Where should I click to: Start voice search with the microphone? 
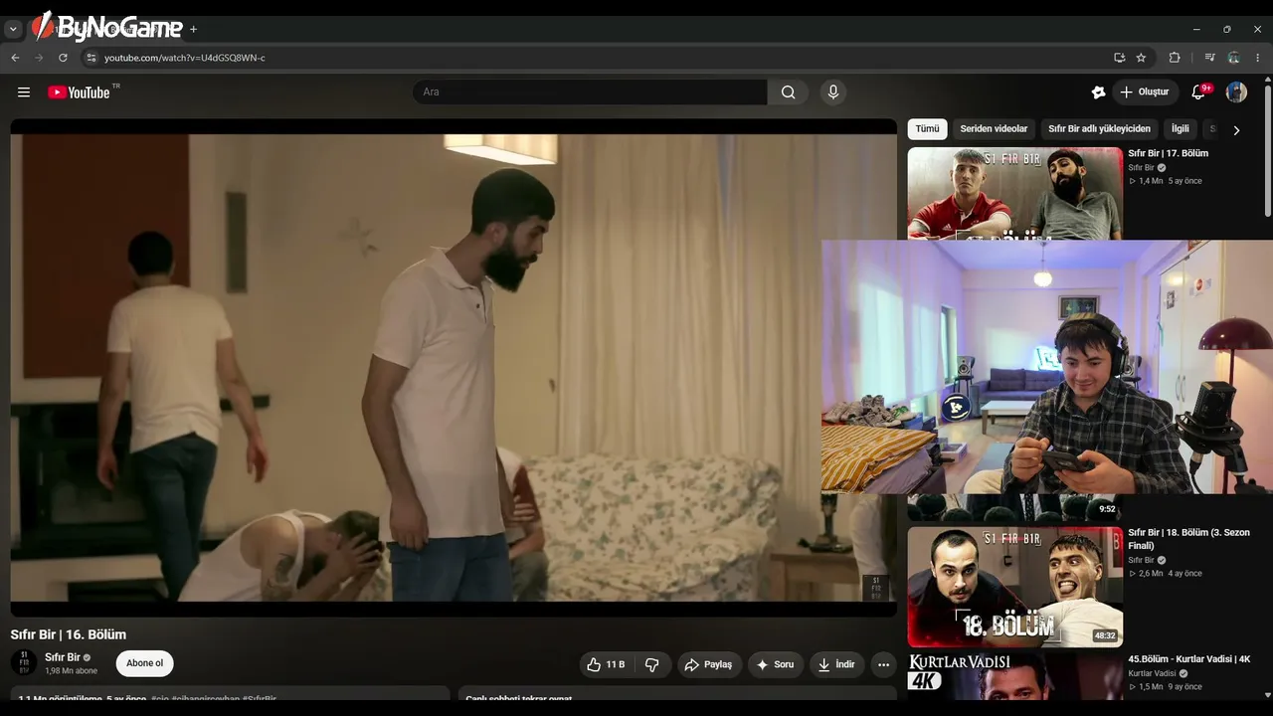[x=833, y=92]
